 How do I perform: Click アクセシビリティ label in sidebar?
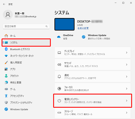(x=17, y=96)
